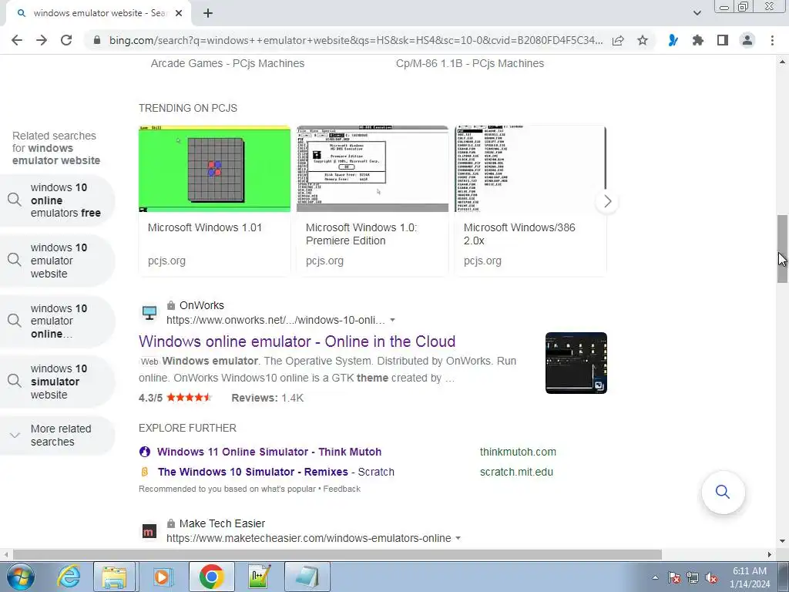This screenshot has height=592, width=789.
Task: Click the scroll-up arrow of the vertical scrollbar
Action: tap(782, 62)
